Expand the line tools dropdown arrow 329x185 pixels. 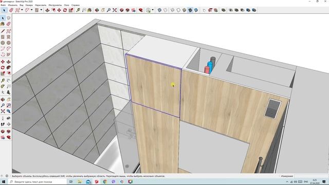(x=22, y=10)
